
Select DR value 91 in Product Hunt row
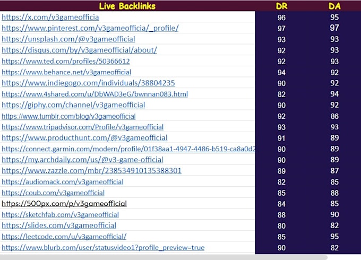(281, 138)
